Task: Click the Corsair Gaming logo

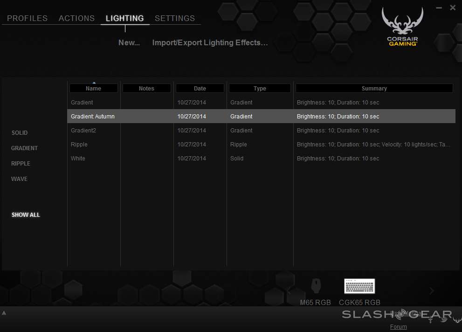Action: pyautogui.click(x=402, y=27)
